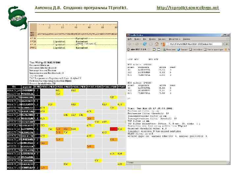Click the orange icon beside the address bar
The height and width of the screenshot is (177, 237).
tap(163, 44)
